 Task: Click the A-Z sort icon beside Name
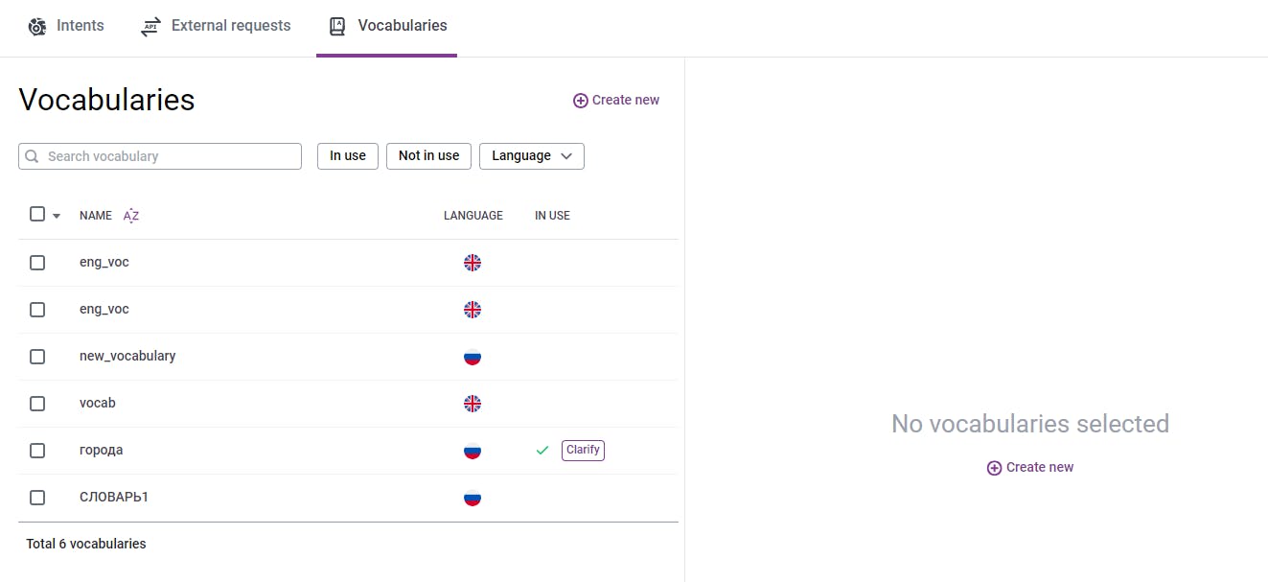point(131,216)
